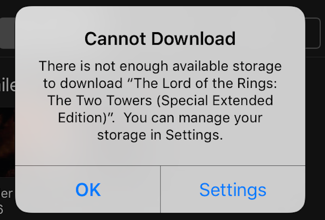Click the "You can manage your" message text

pyautogui.click(x=193, y=118)
